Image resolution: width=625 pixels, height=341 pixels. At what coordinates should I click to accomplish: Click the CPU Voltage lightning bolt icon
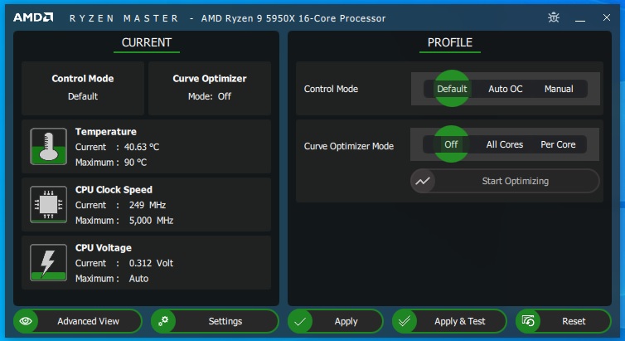[48, 263]
